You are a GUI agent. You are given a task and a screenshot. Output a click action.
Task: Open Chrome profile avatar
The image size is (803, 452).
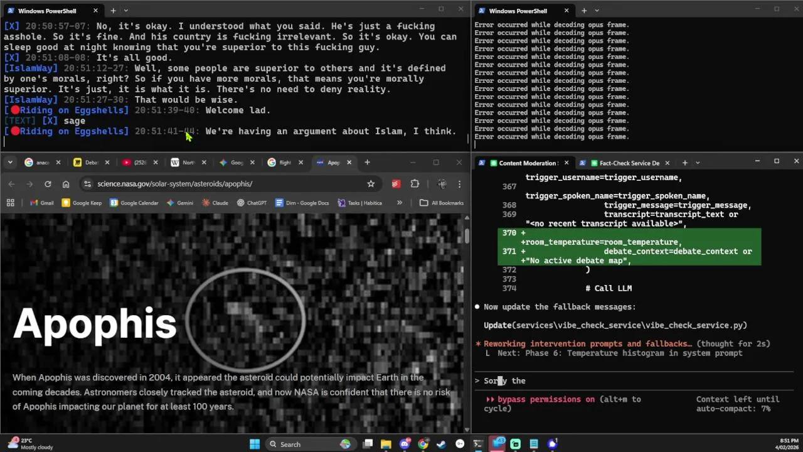pos(442,184)
